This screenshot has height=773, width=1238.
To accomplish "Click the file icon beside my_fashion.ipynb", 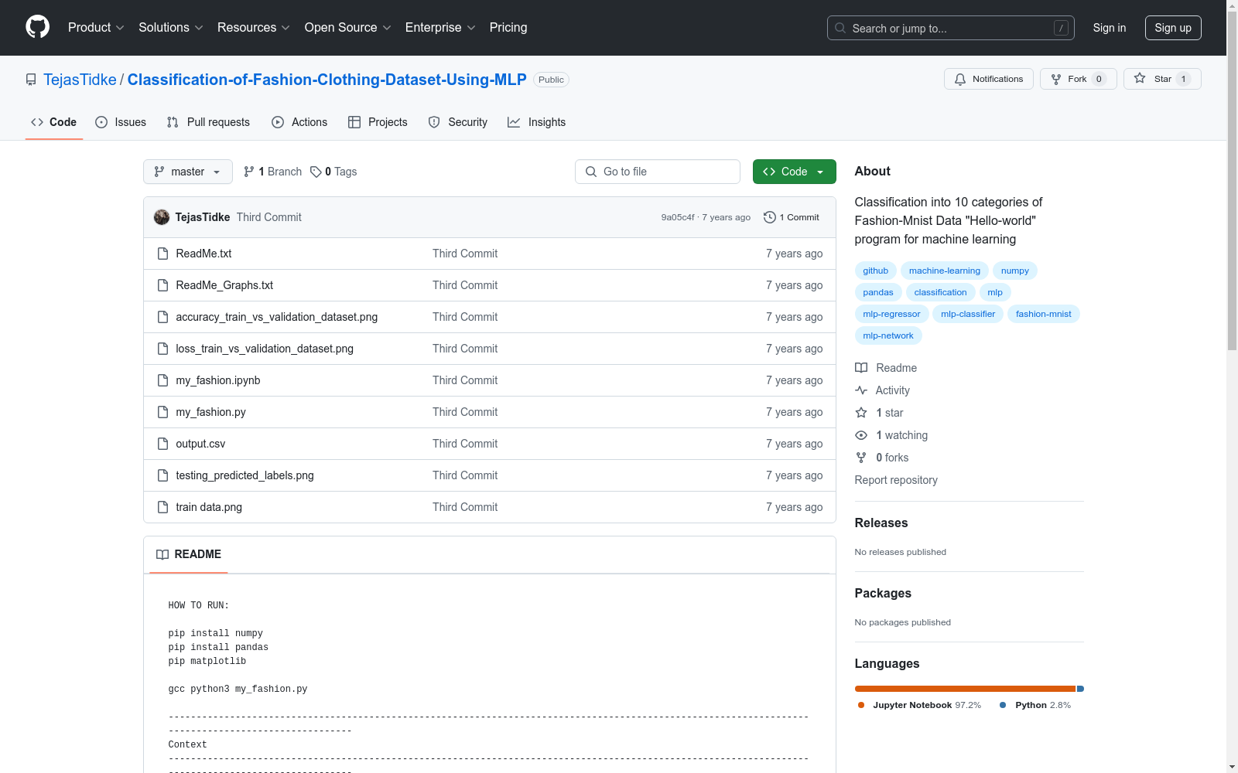I will tap(162, 380).
